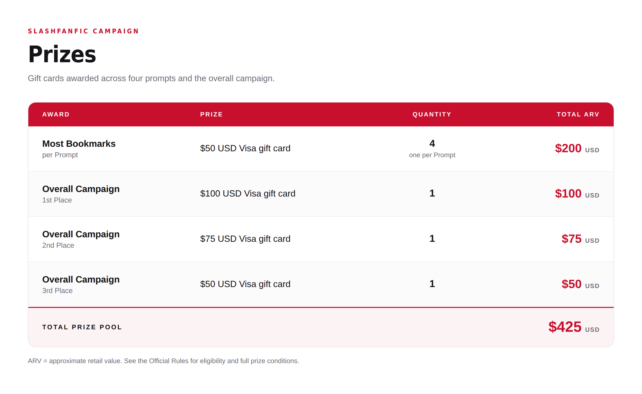
Task: Click the TOTAL ARV column header
Action: pyautogui.click(x=578, y=114)
